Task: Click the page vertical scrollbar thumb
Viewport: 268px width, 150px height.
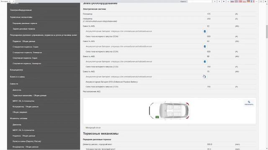Action: coord(267,32)
